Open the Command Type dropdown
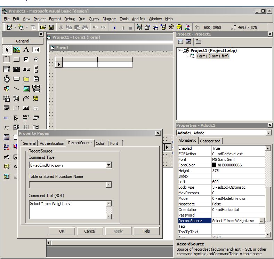 click(x=109, y=165)
